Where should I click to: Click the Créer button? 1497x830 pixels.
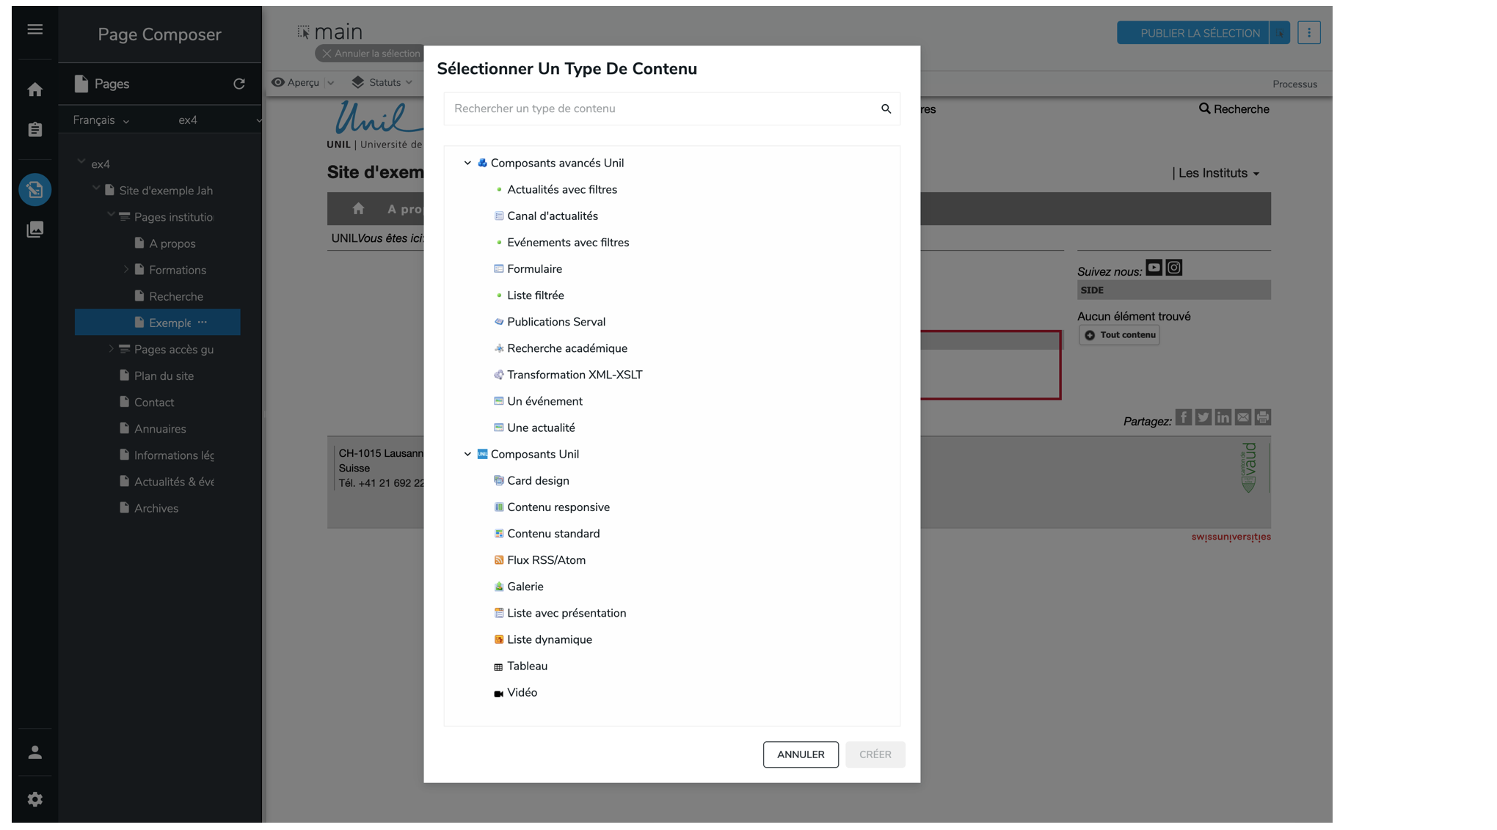[875, 754]
